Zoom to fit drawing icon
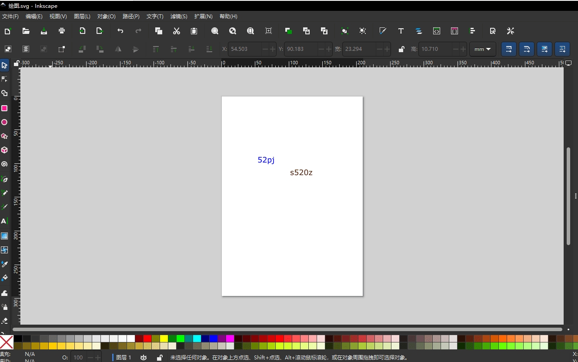Image resolution: width=578 pixels, height=362 pixels. [x=233, y=31]
